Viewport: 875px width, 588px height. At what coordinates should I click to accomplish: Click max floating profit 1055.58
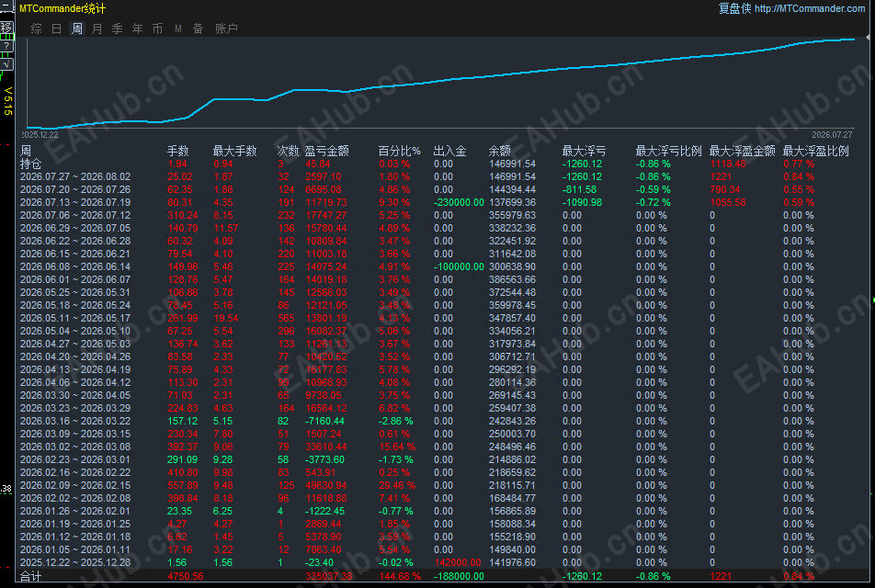click(x=728, y=202)
